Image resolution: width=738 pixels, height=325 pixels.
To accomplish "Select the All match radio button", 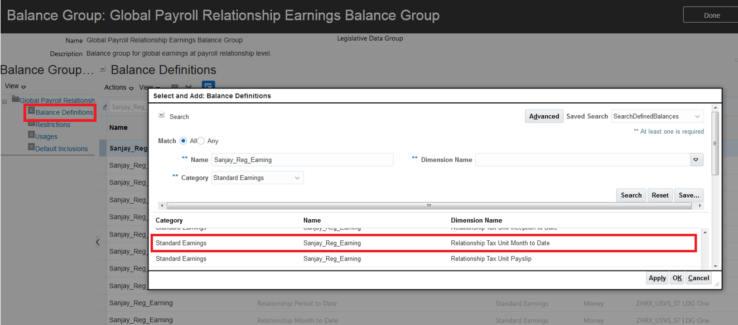I will click(184, 141).
